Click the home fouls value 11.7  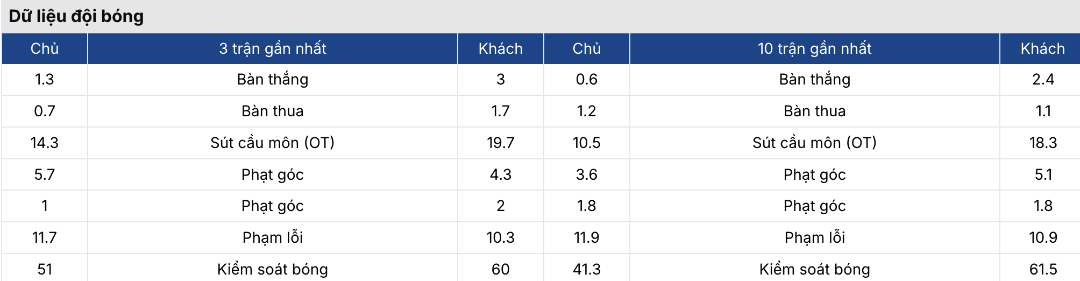pos(45,237)
